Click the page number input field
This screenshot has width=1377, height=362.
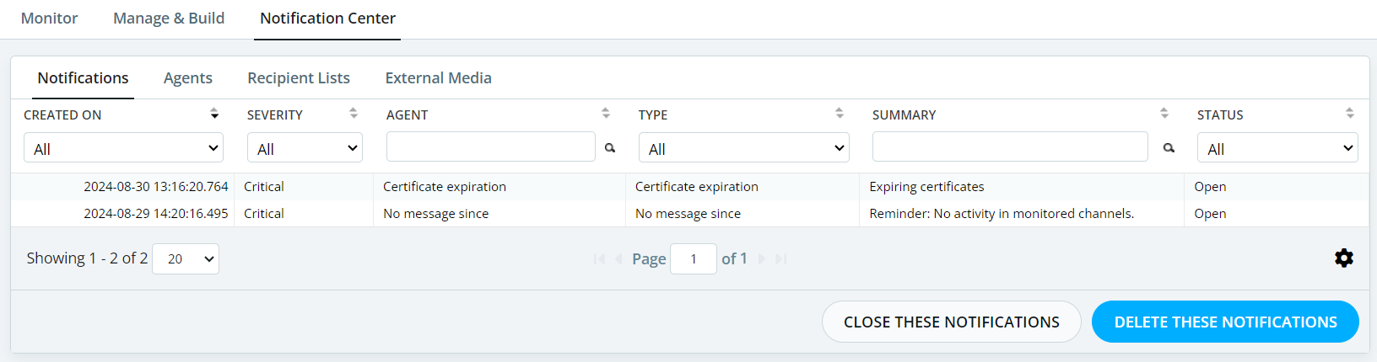(694, 258)
